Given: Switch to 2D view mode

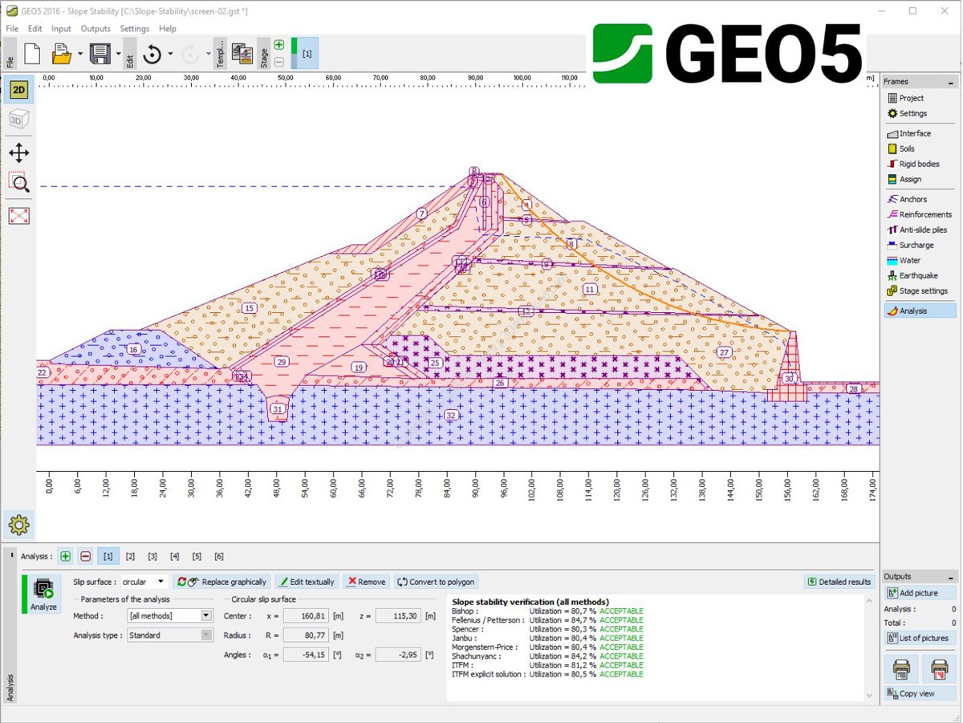Looking at the screenshot, I should 18,90.
